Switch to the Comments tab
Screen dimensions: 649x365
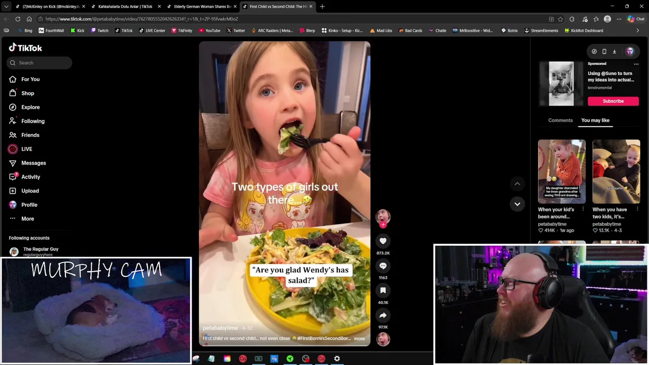click(x=560, y=120)
